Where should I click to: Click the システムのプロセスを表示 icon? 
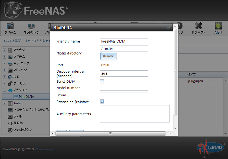click(10, 110)
